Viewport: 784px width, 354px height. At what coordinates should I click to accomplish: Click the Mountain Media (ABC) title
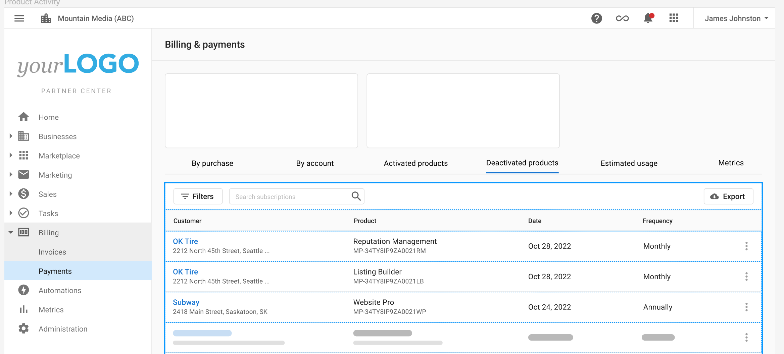[x=96, y=18]
